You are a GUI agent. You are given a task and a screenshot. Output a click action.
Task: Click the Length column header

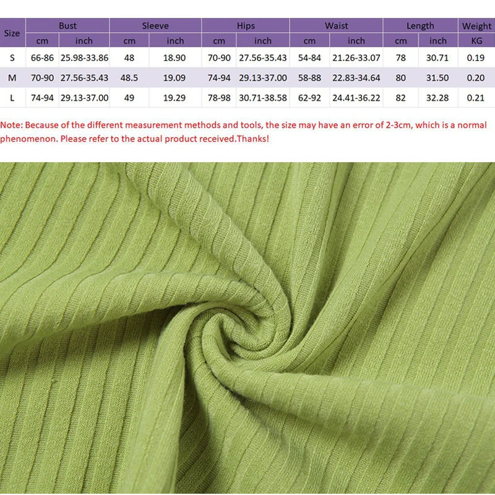point(420,25)
